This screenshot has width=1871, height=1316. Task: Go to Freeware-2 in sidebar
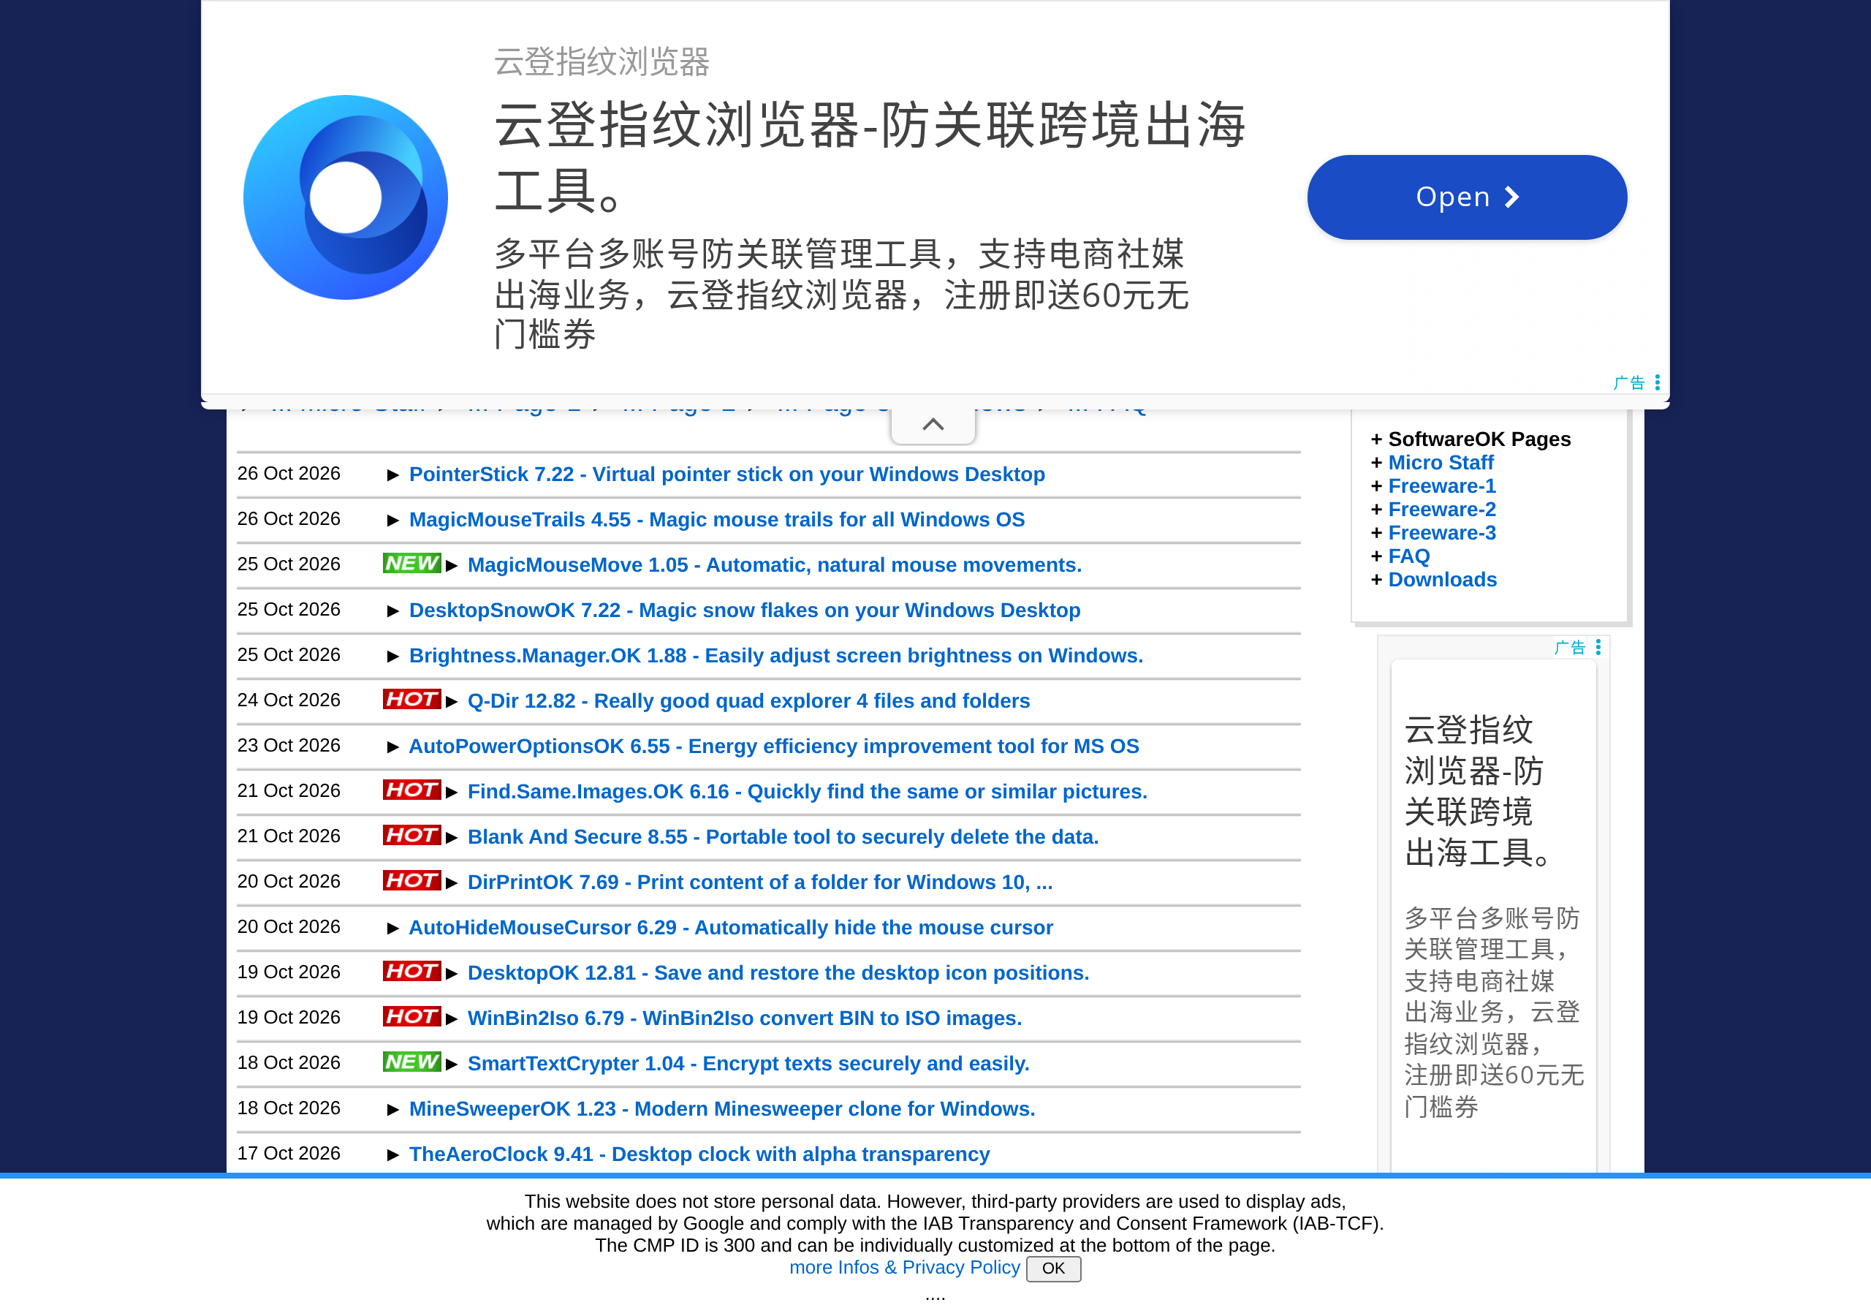pyautogui.click(x=1441, y=510)
